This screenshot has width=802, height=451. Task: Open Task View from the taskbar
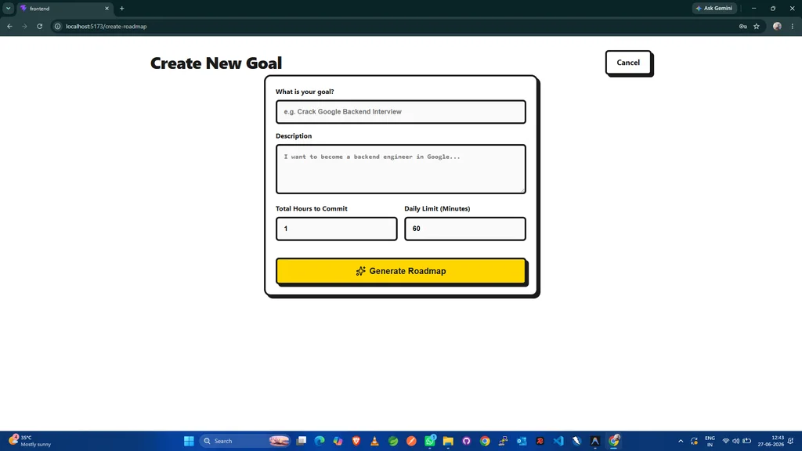[302, 441]
